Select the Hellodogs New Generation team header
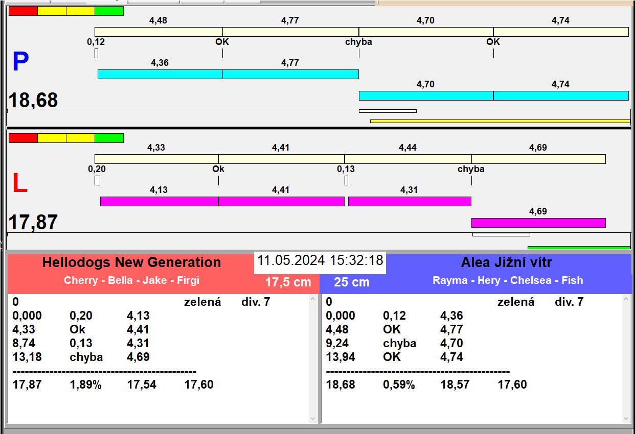 click(x=131, y=263)
